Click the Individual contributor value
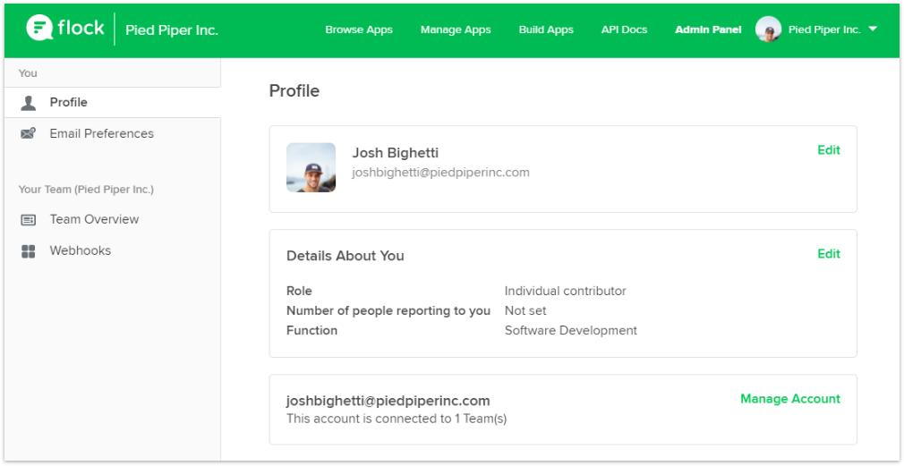Image resolution: width=904 pixels, height=466 pixels. pyautogui.click(x=565, y=292)
